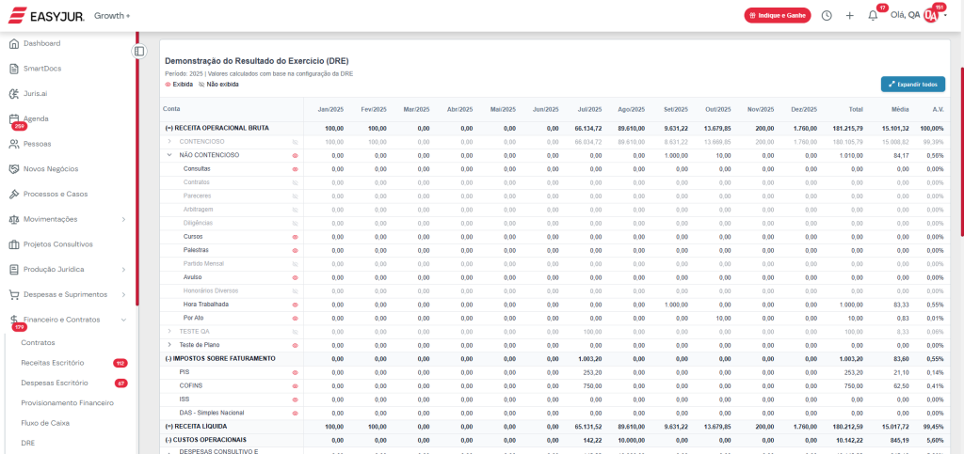
Task: Open the Dashboard sidebar icon
Action: click(x=14, y=44)
